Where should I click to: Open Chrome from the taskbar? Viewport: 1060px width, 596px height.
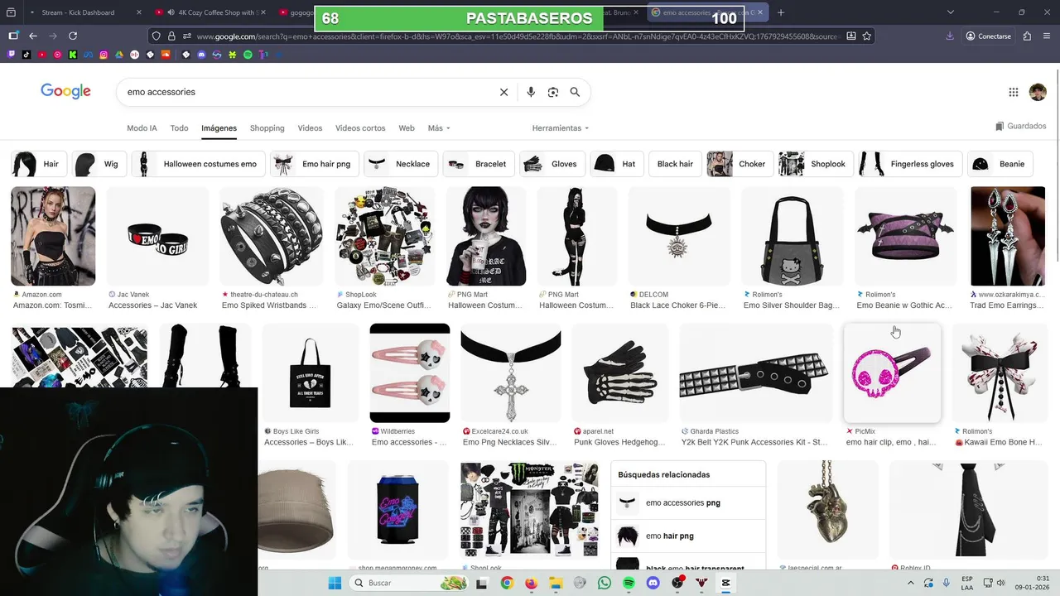click(x=507, y=583)
